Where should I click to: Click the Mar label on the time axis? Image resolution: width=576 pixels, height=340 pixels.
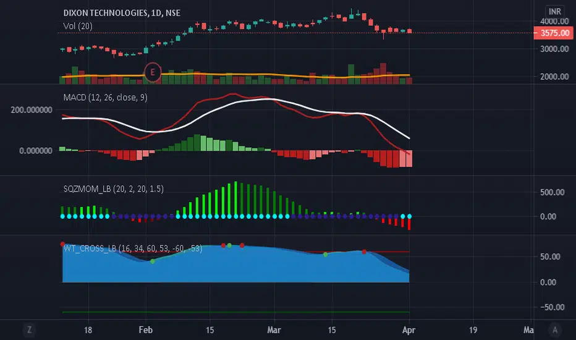pos(274,329)
